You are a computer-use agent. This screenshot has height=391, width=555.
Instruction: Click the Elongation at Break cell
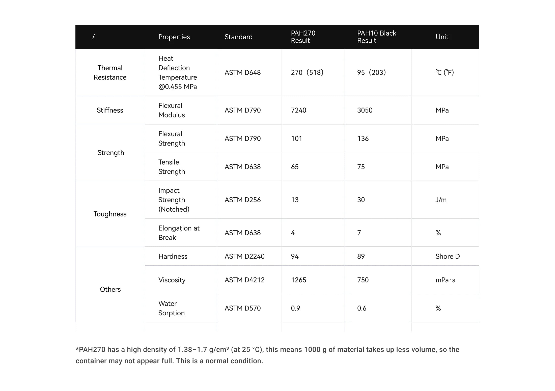[x=179, y=233]
